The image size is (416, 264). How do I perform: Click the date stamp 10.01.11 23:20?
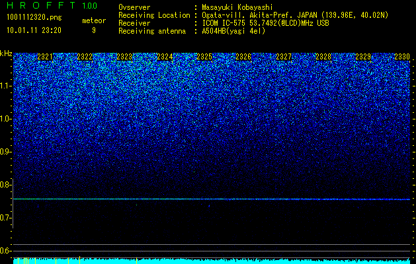click(34, 30)
